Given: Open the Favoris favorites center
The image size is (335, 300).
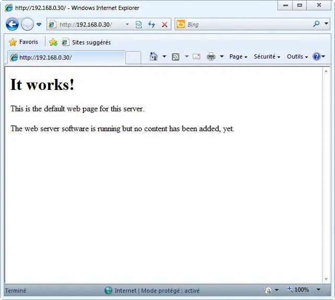Looking at the screenshot, I should pos(24,42).
